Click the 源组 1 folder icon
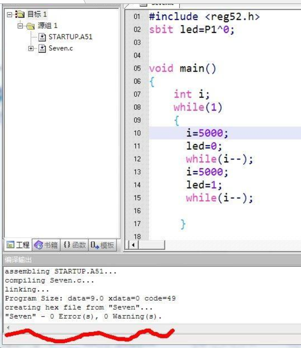301x348 pixels. pyautogui.click(x=30, y=26)
